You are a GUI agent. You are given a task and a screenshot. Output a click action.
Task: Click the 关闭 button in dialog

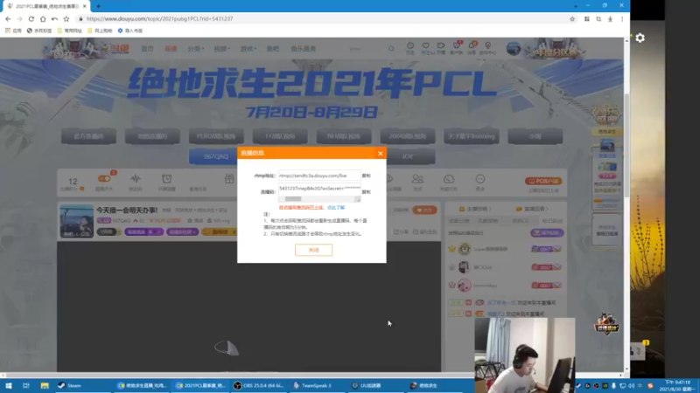(x=313, y=250)
